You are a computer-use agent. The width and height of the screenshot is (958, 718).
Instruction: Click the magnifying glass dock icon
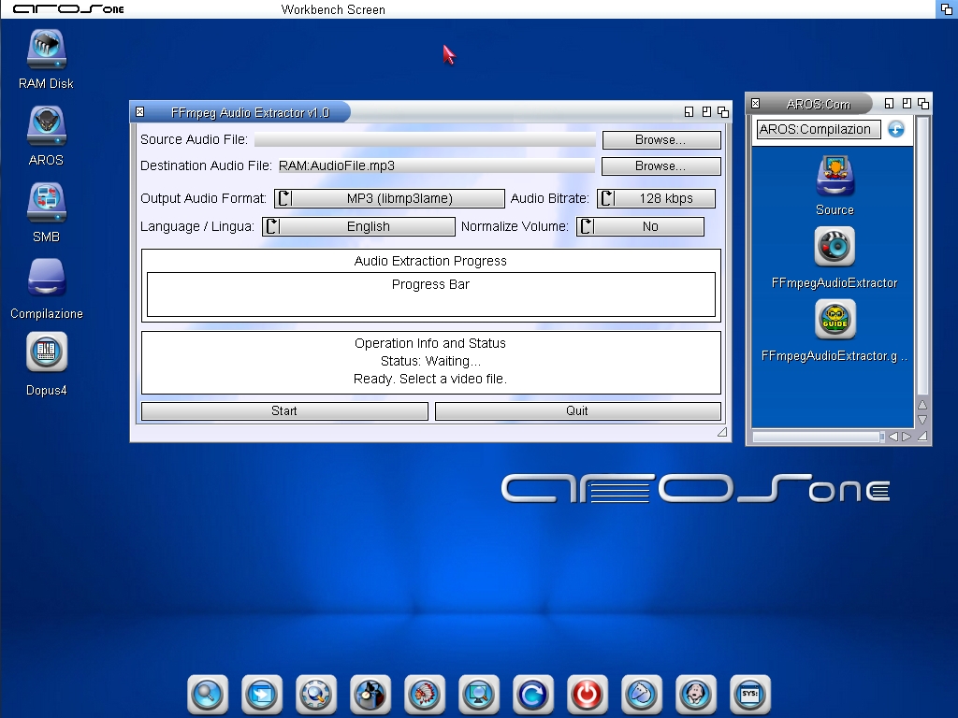[208, 695]
